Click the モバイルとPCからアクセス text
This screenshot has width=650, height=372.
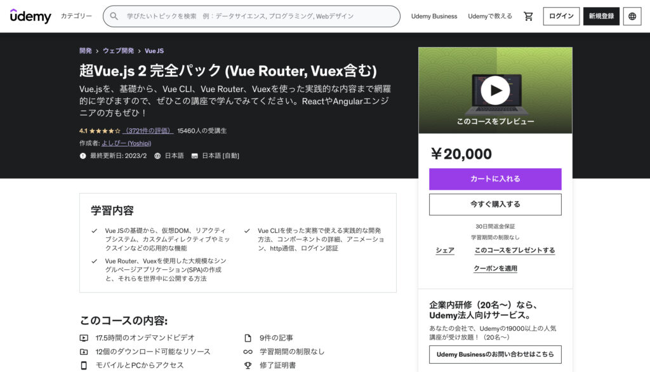pos(139,366)
